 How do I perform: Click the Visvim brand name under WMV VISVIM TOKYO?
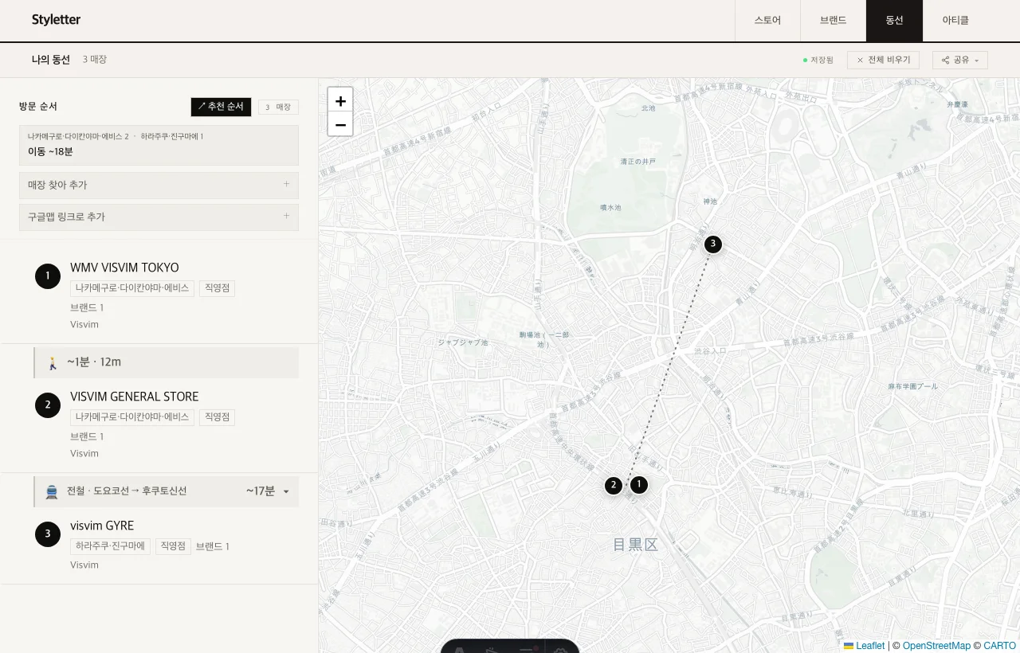click(x=84, y=325)
